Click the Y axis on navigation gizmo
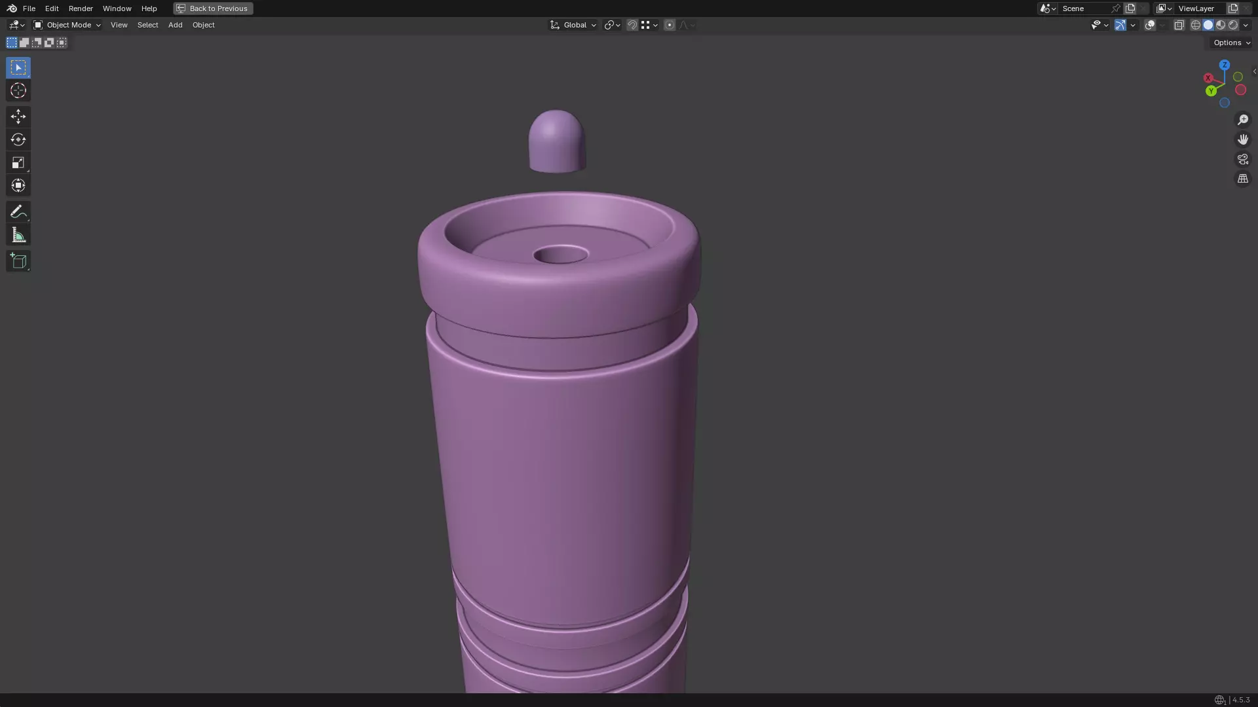 coord(1211,91)
